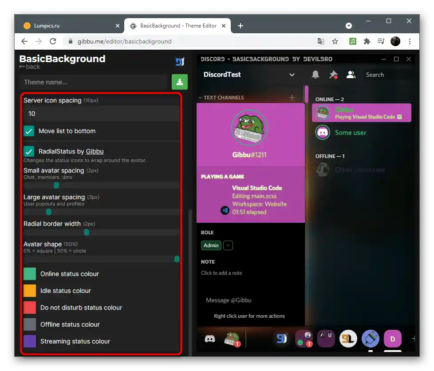Uncheck Move list to bottom checkbox
The image size is (434, 371).
pos(29,131)
